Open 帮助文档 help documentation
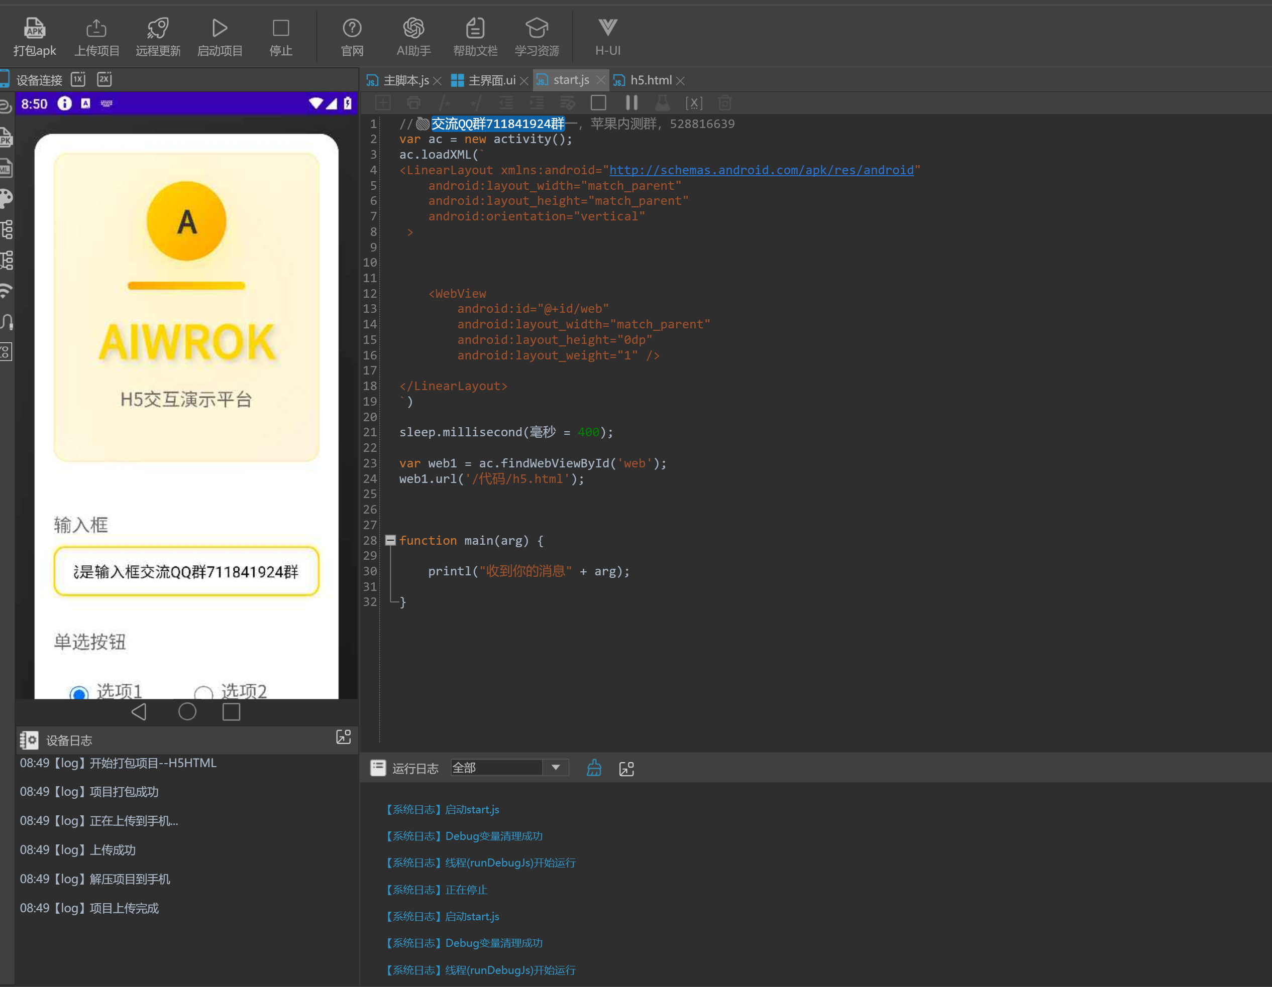1272x987 pixels. pyautogui.click(x=475, y=37)
